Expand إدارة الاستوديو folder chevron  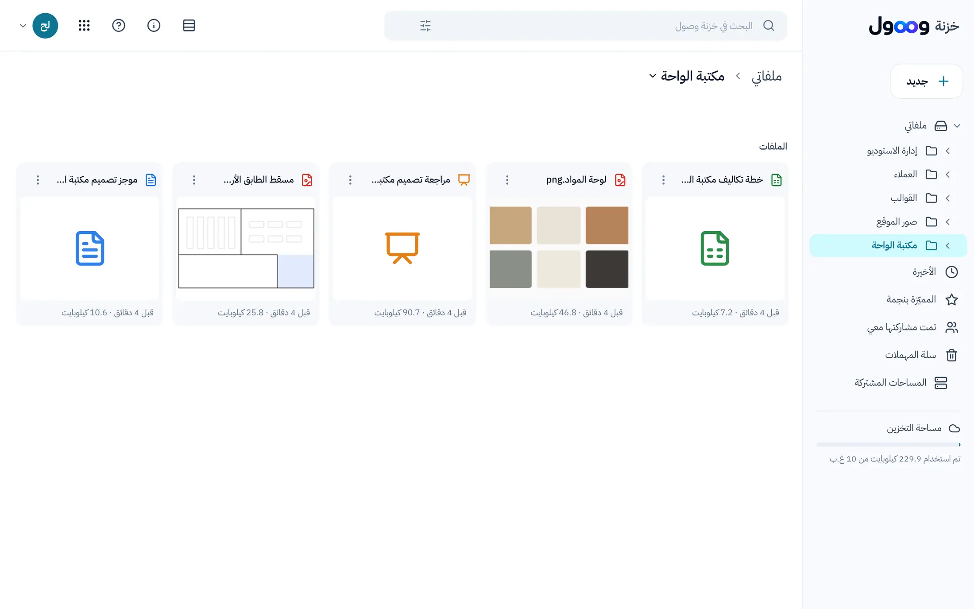(x=948, y=151)
